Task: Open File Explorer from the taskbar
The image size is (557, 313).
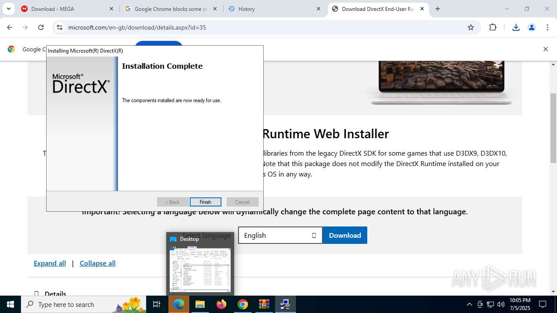Action: (200, 304)
